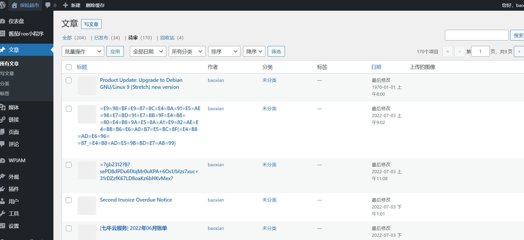
Task: Open the 批量操作 bulk actions dropdown
Action: [x=83, y=51]
